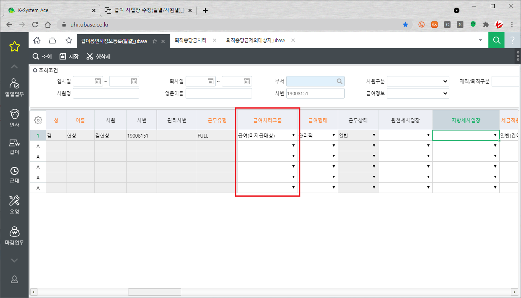The width and height of the screenshot is (521, 298).
Task: Select 급여용인사정보등록(일괄)_ubase tab
Action: point(114,41)
